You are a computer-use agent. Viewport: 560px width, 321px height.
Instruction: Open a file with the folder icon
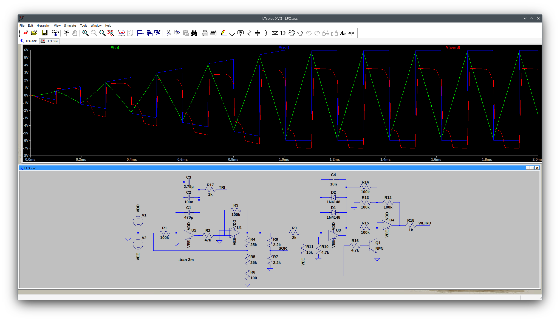34,33
